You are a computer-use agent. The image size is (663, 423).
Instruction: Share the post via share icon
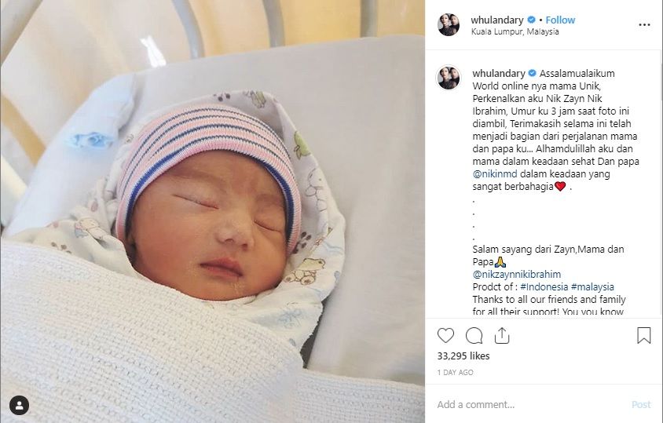(502, 336)
